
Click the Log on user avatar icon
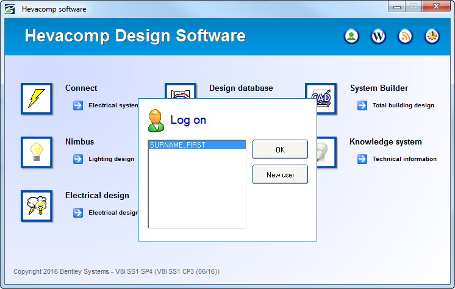pyautogui.click(x=156, y=121)
